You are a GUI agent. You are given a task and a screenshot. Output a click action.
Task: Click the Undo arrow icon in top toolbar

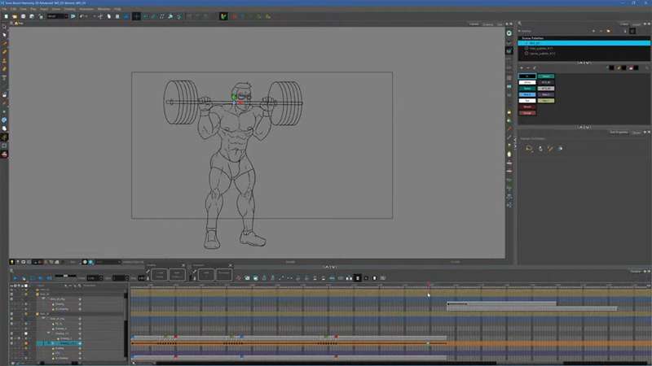82,16
